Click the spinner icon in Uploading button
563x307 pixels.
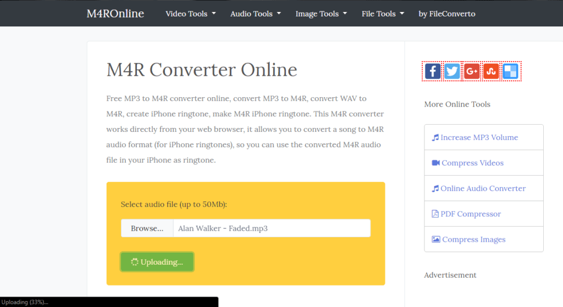tap(134, 262)
